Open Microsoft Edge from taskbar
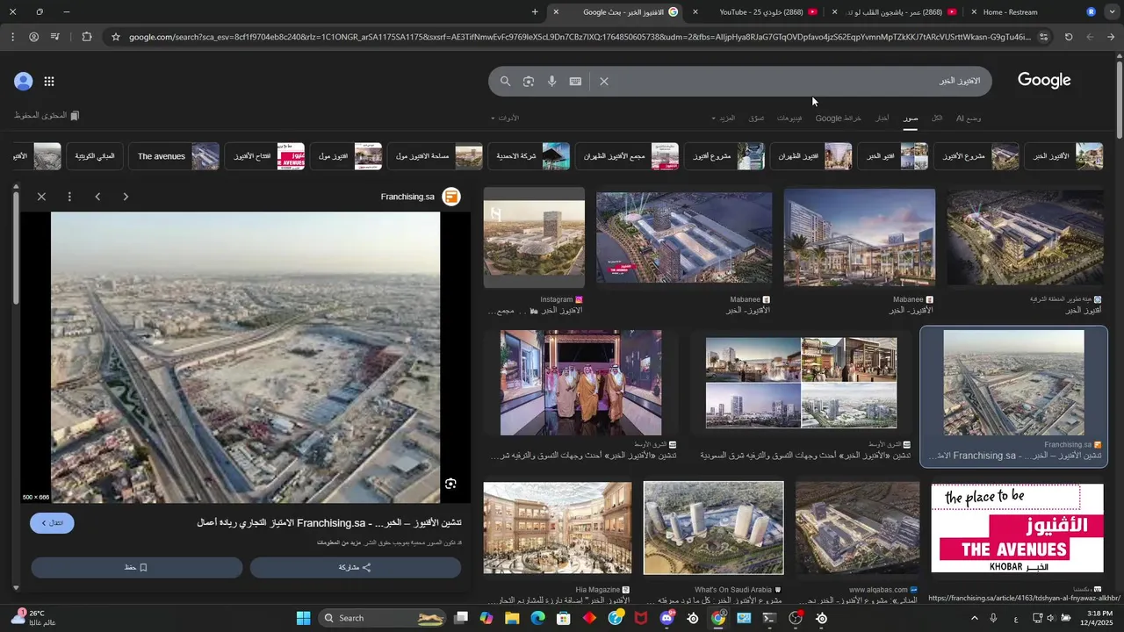Image resolution: width=1124 pixels, height=632 pixels. (x=537, y=618)
